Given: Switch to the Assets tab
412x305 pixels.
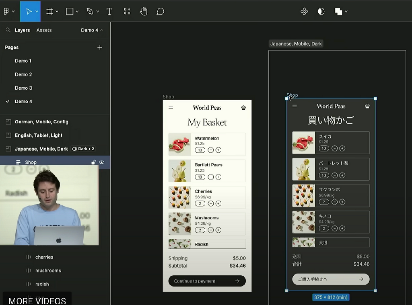Looking at the screenshot, I should 44,30.
